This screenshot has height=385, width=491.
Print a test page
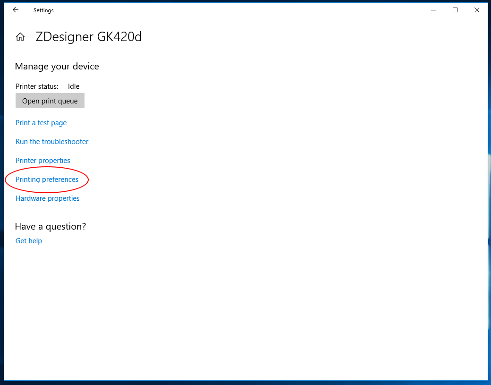[41, 122]
